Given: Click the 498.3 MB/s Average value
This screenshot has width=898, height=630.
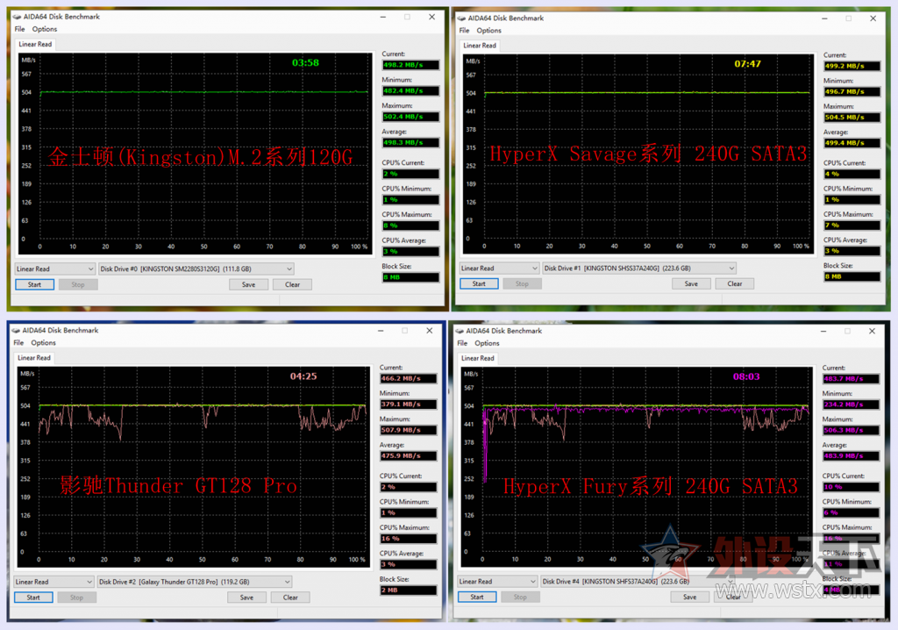Looking at the screenshot, I should [x=410, y=143].
